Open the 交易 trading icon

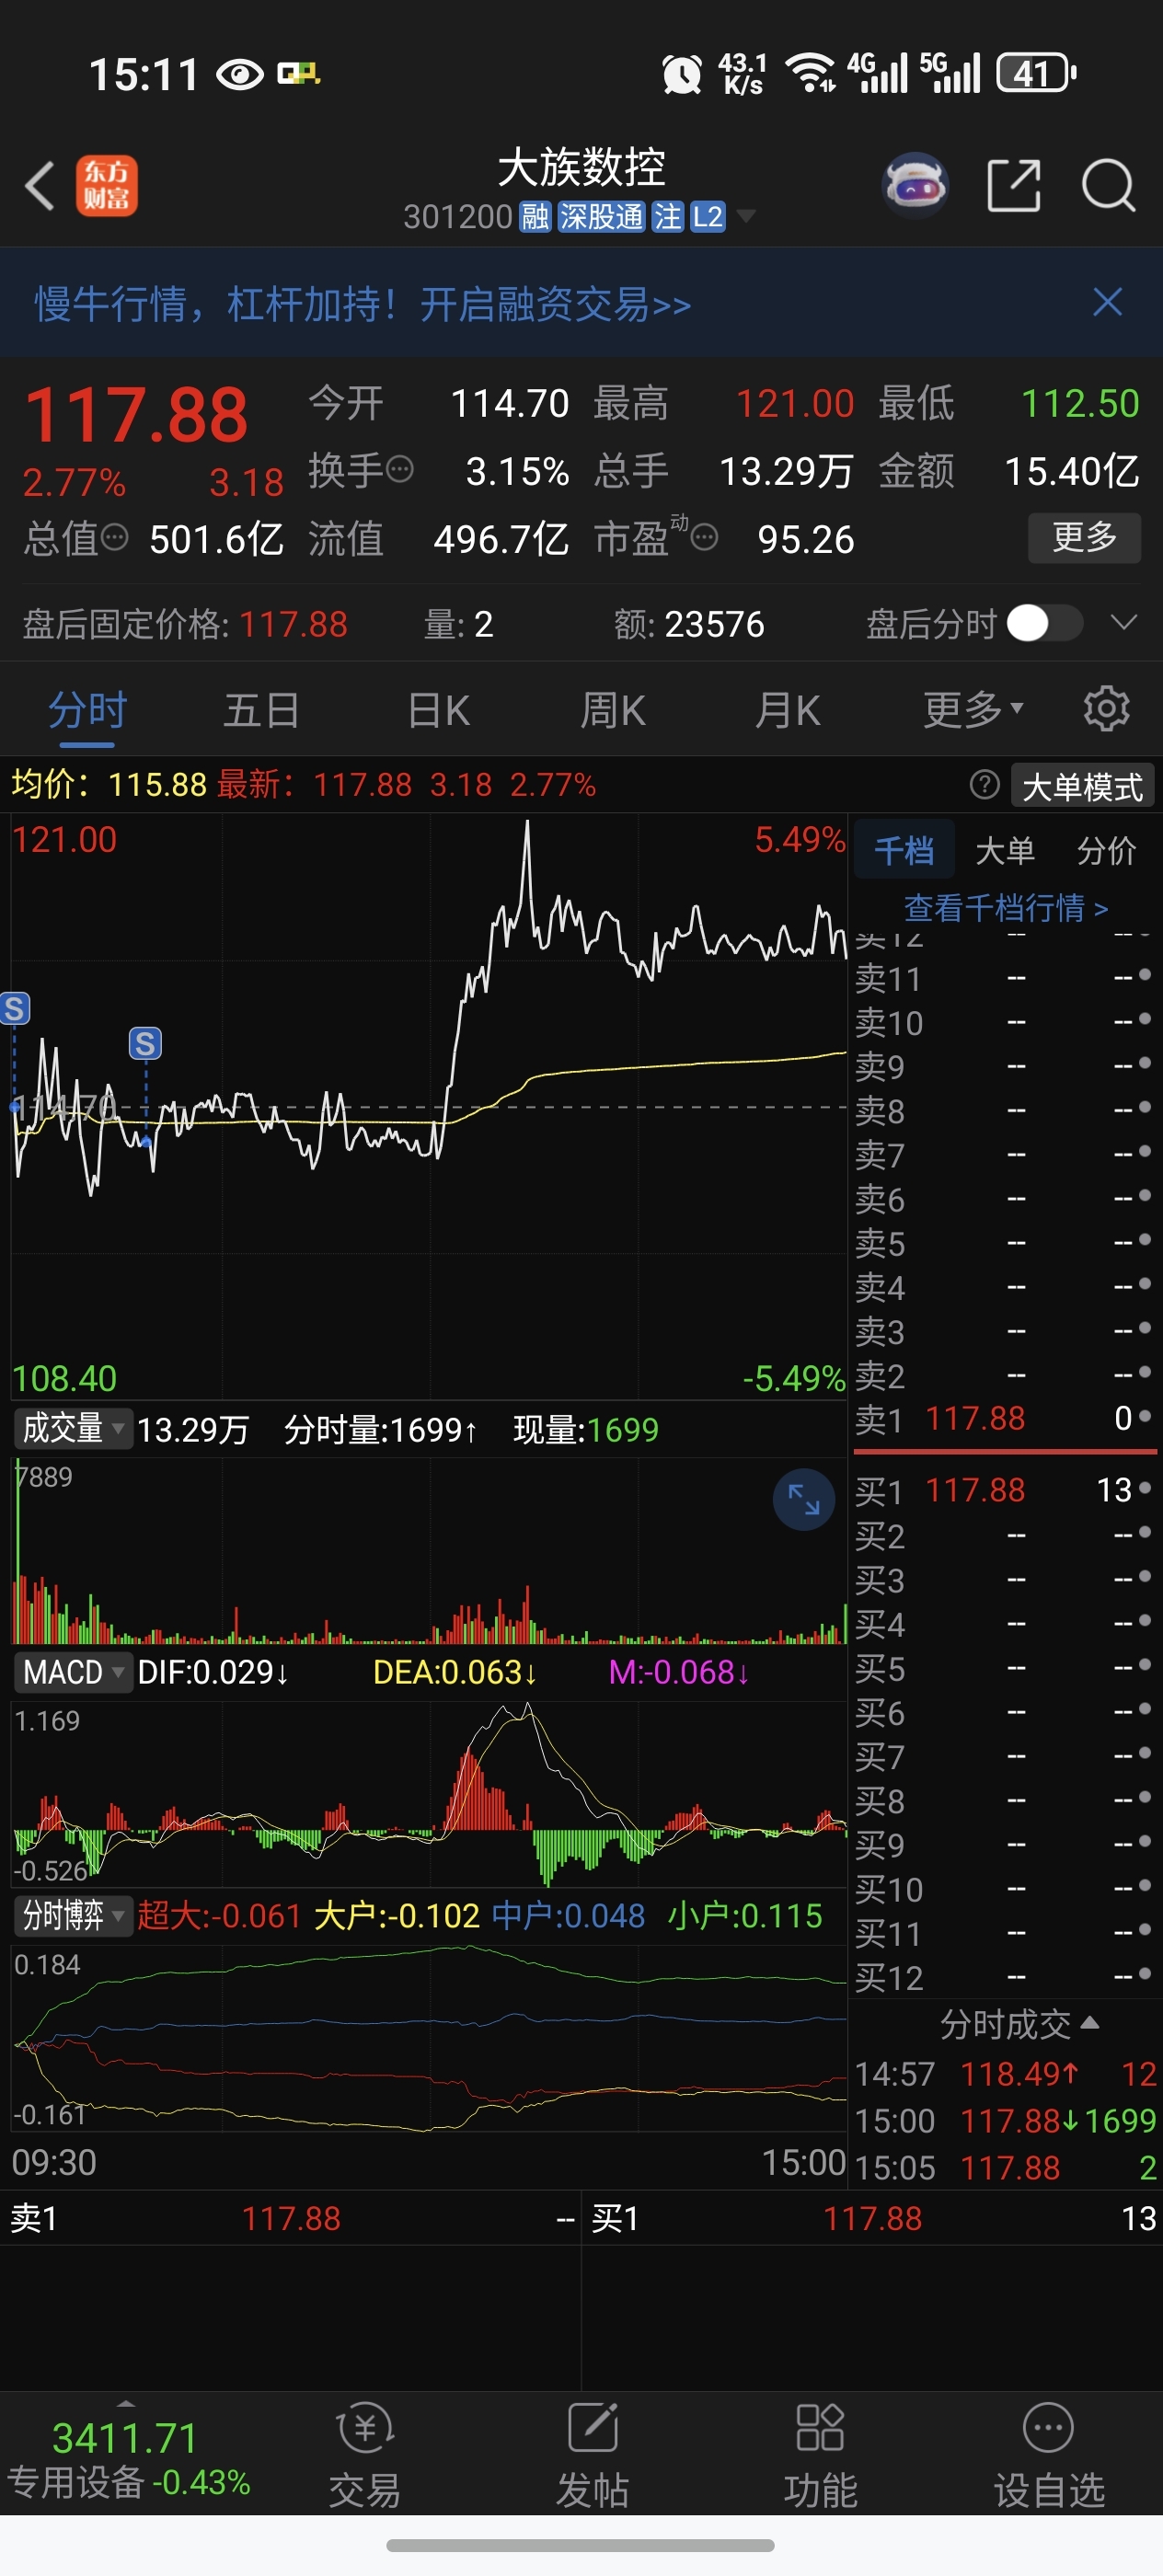[x=365, y=2455]
